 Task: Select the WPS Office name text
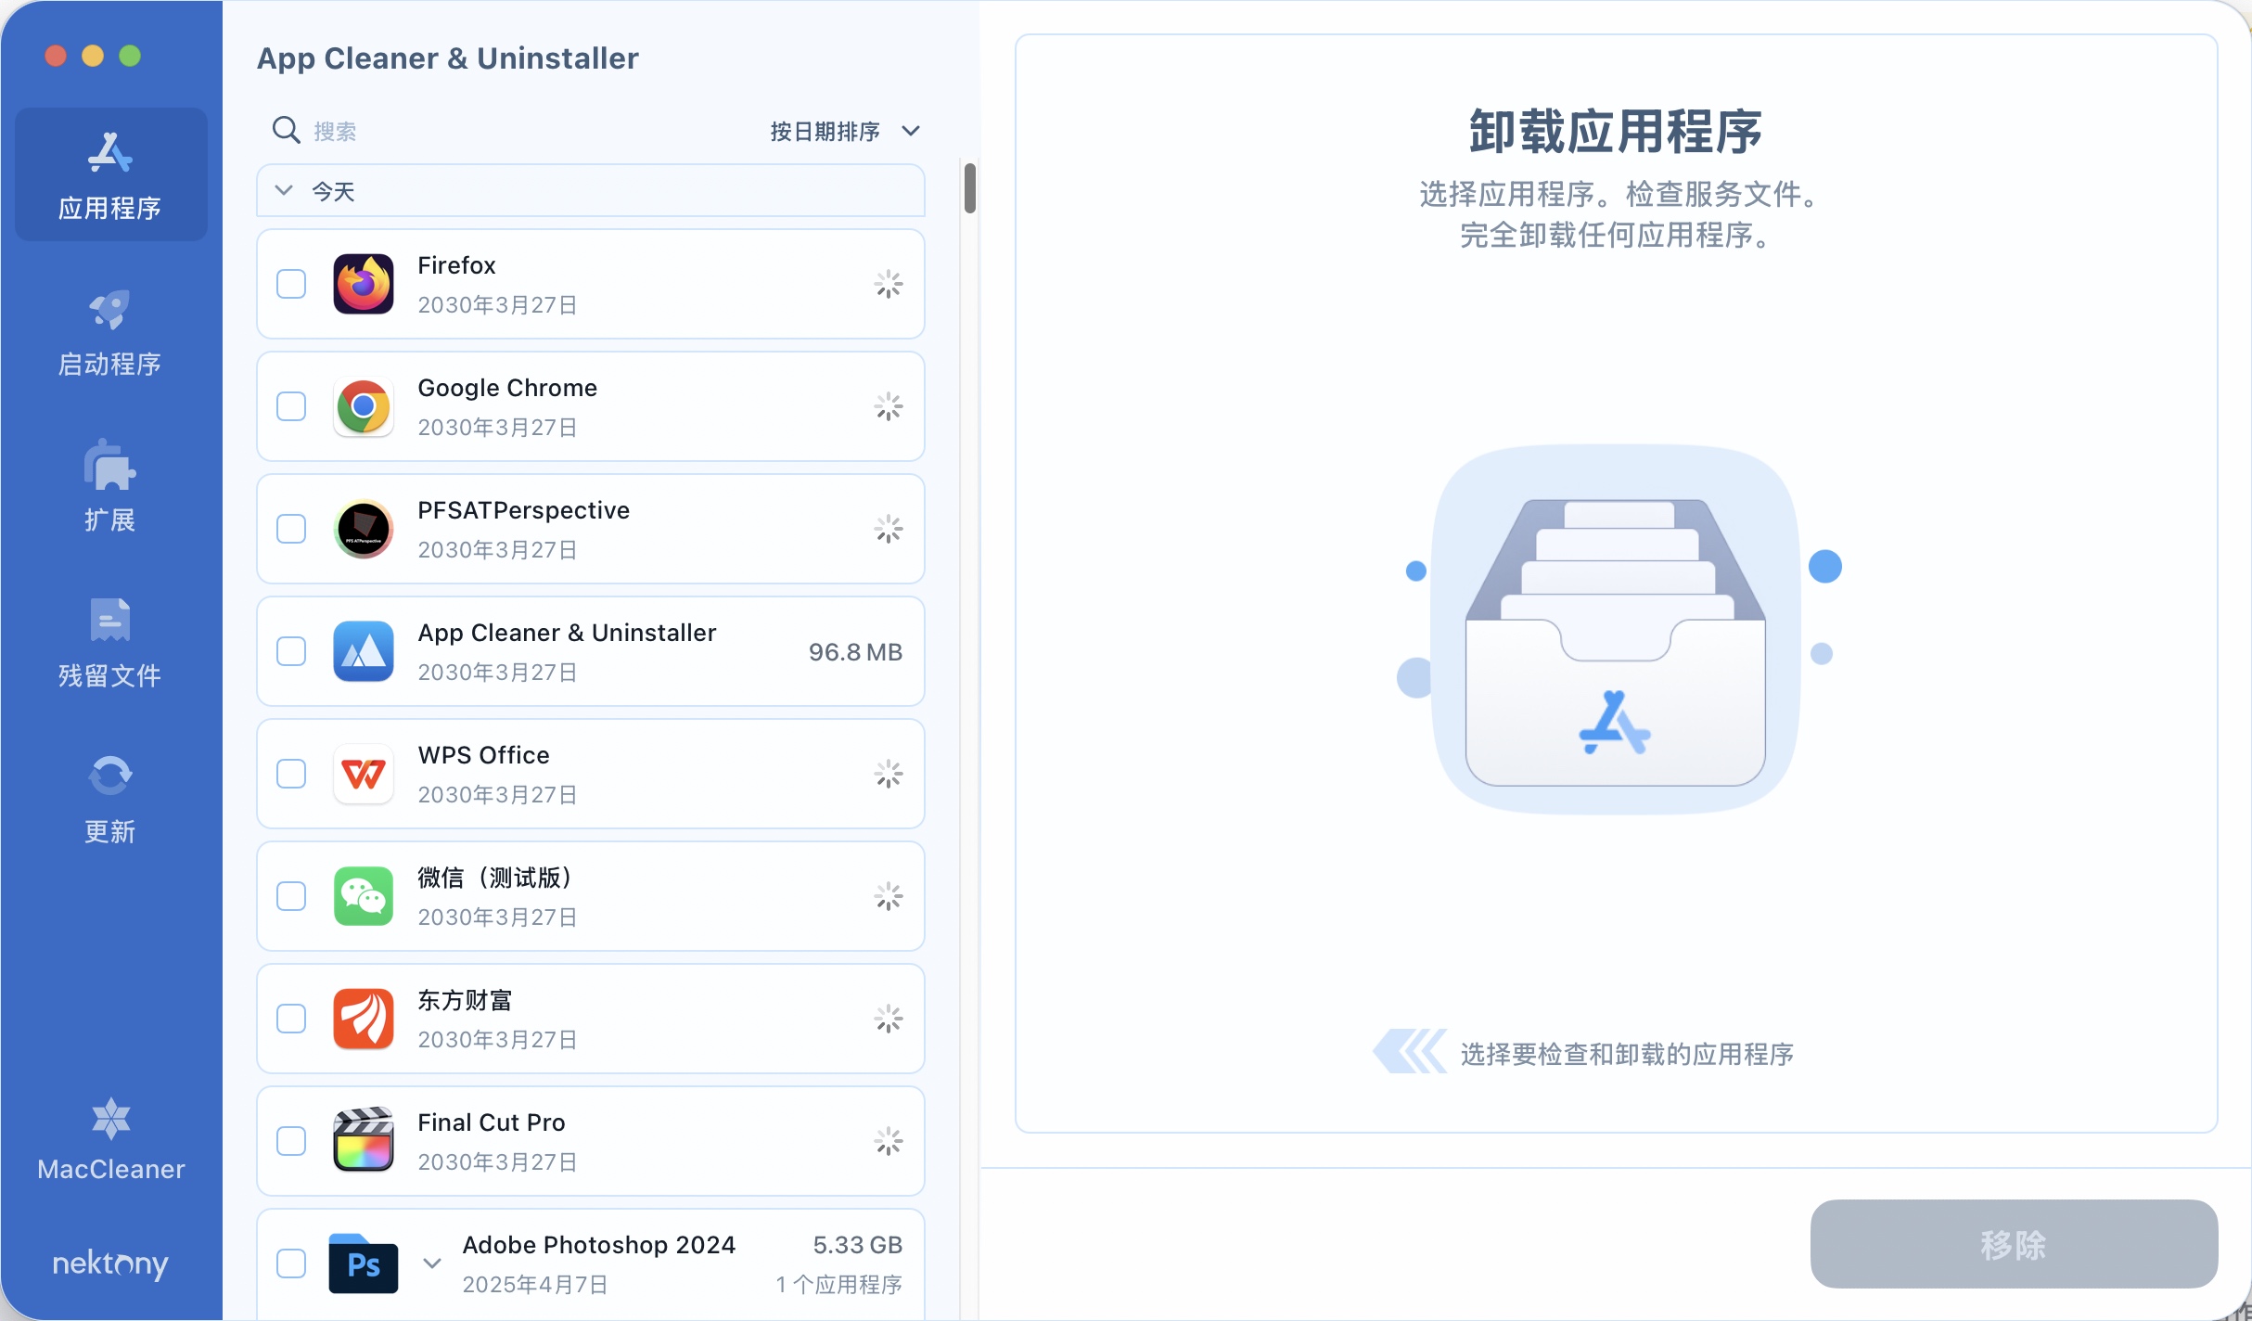coord(483,755)
